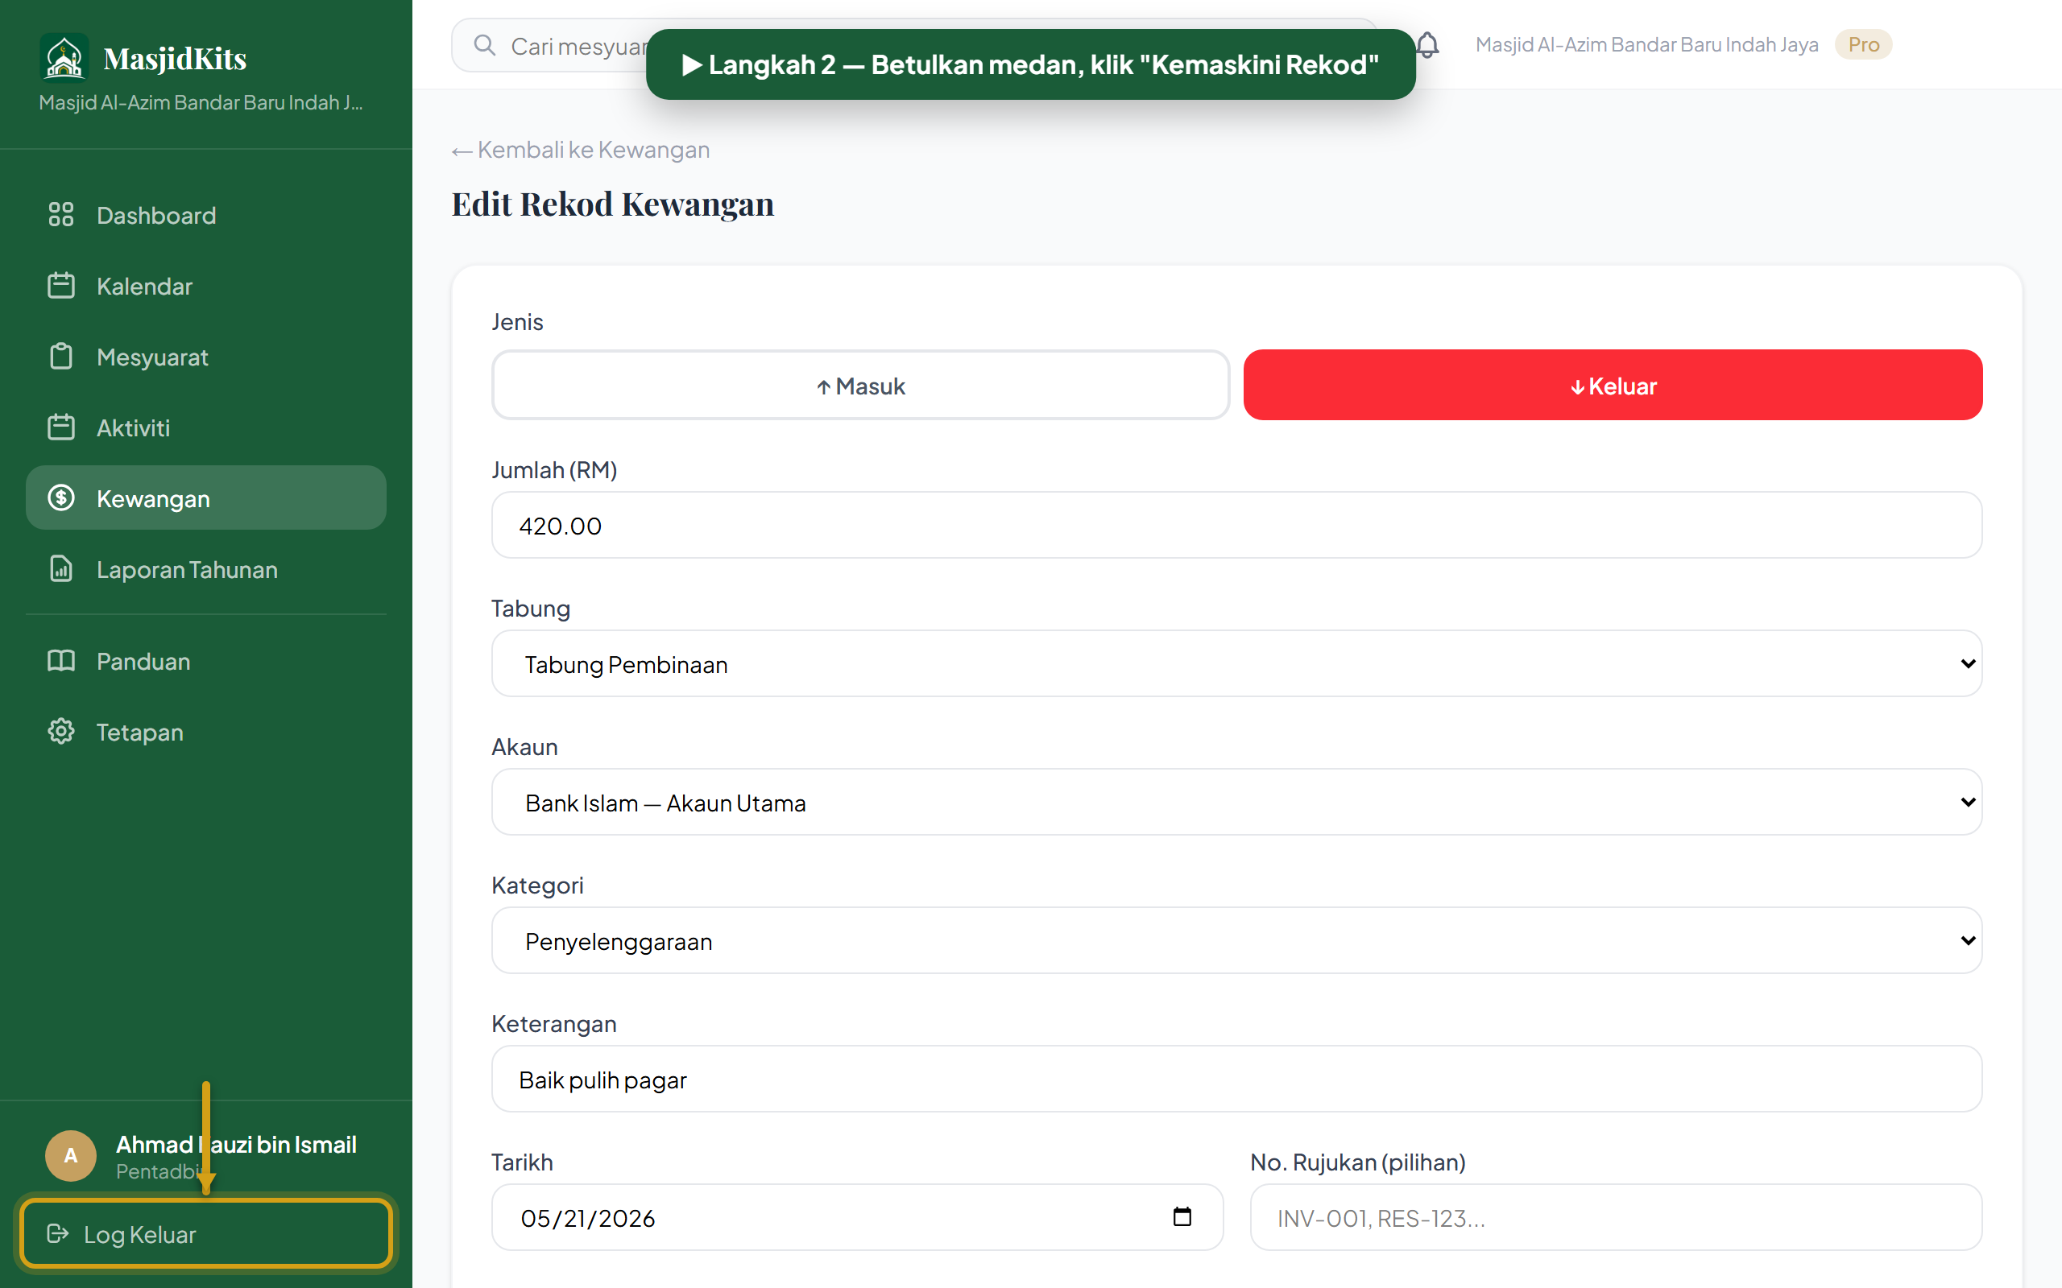Open Laporan Tahunan
2062x1288 pixels.
206,568
